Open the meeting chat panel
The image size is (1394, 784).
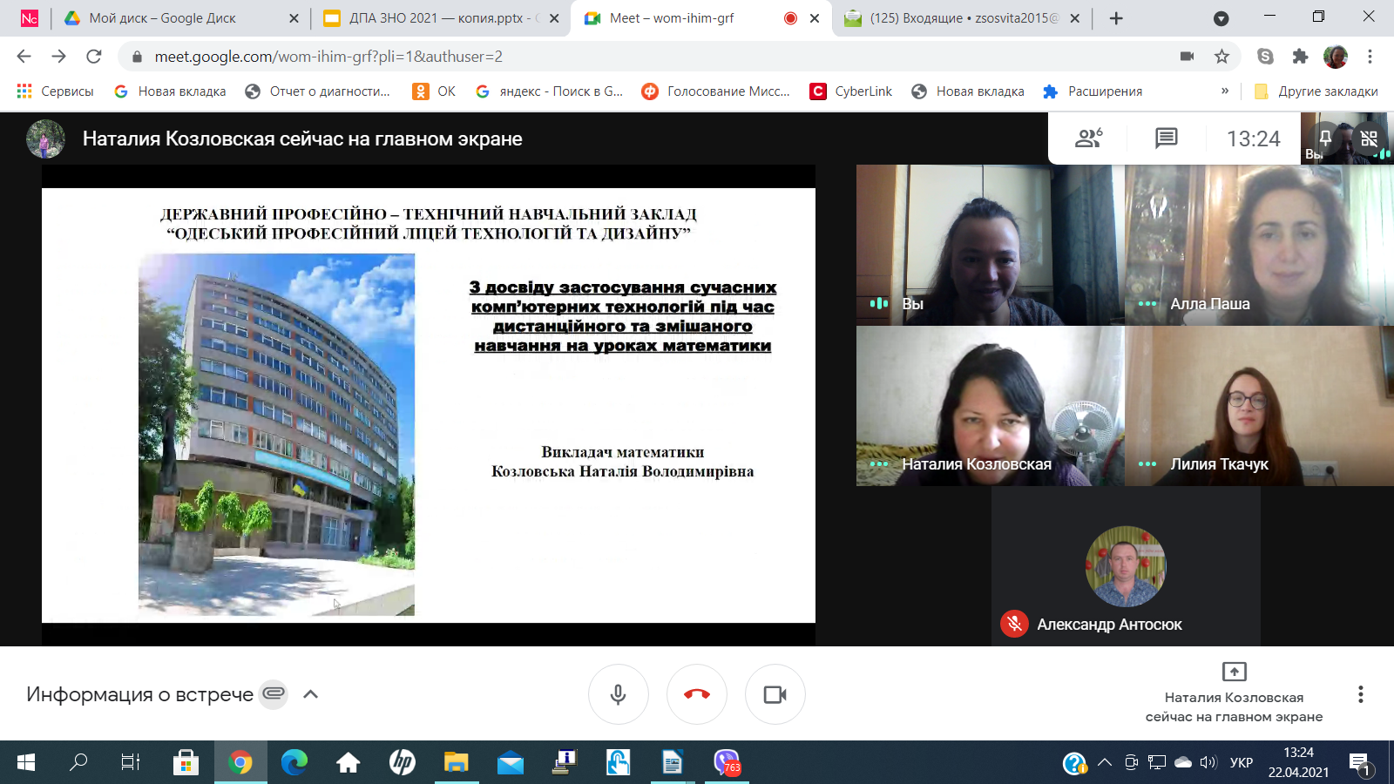pyautogui.click(x=1166, y=138)
